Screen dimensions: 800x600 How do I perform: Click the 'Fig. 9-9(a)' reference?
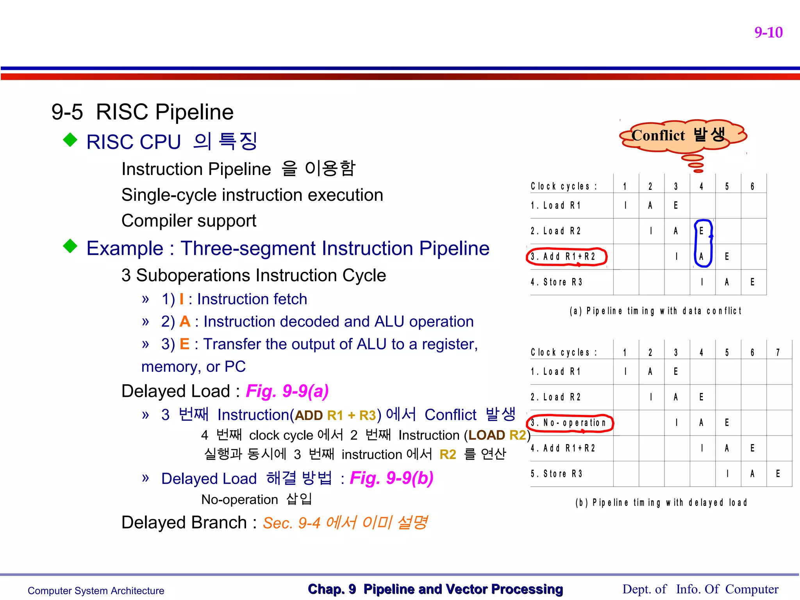[287, 391]
